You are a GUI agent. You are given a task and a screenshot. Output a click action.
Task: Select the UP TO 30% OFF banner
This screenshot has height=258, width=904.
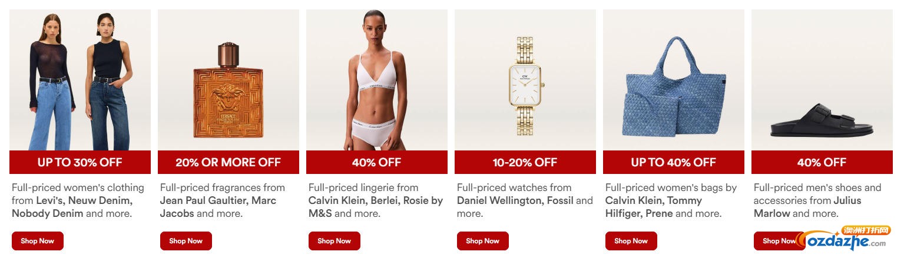click(x=80, y=162)
